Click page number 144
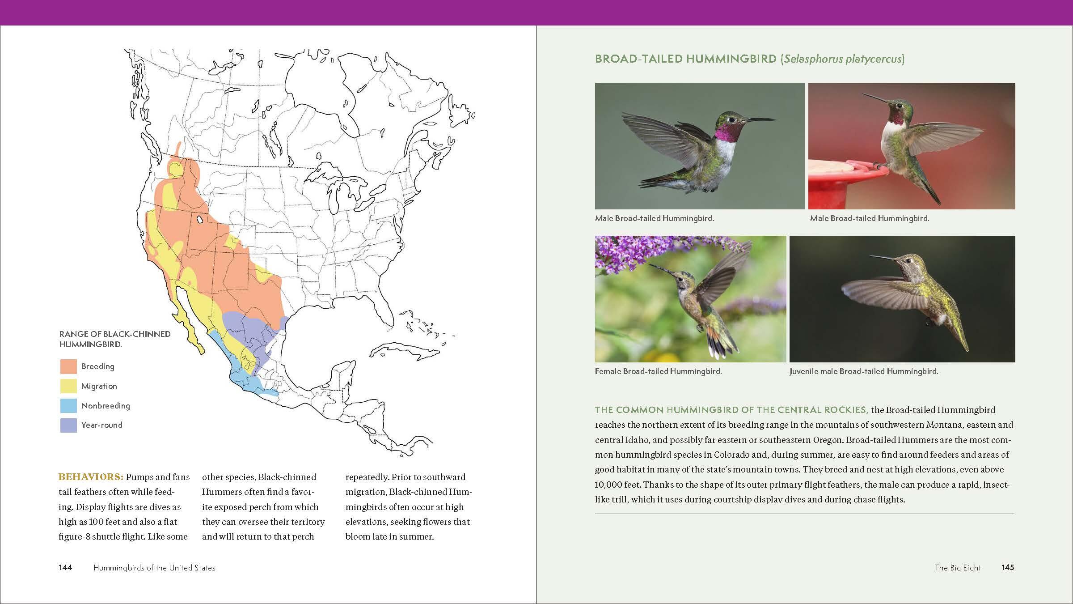Screen dimensions: 1073x604 tap(65, 567)
